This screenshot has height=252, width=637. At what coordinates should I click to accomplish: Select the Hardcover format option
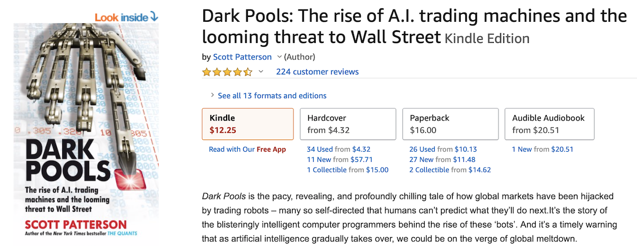[x=348, y=124]
